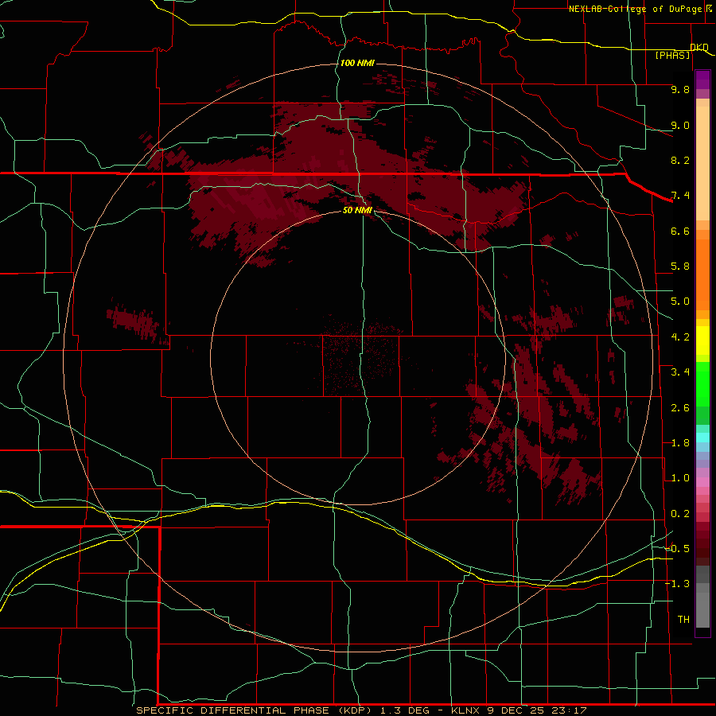Click the 9.8 scale value
This screenshot has width=716, height=716.
[680, 89]
